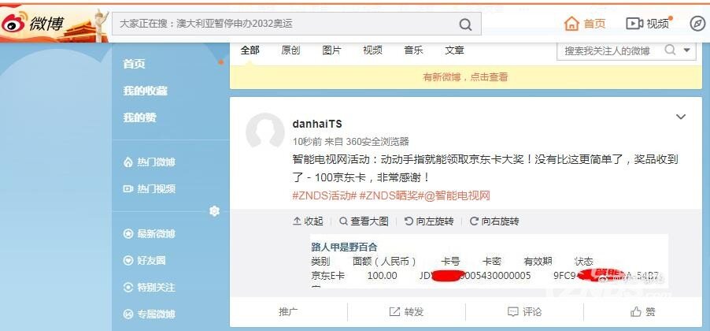Click the sidebar settings gear icon

click(x=215, y=211)
